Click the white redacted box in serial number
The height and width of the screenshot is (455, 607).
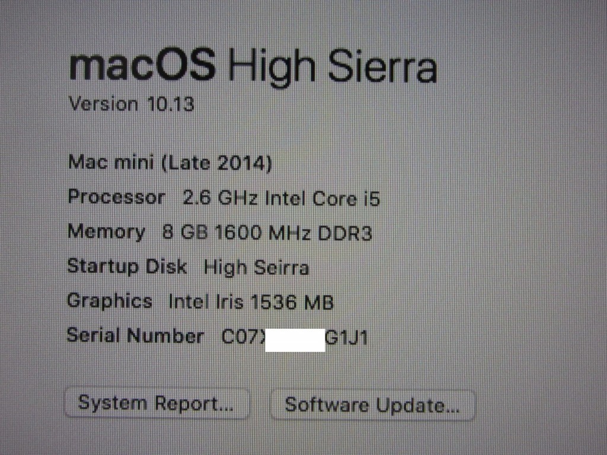(x=295, y=340)
